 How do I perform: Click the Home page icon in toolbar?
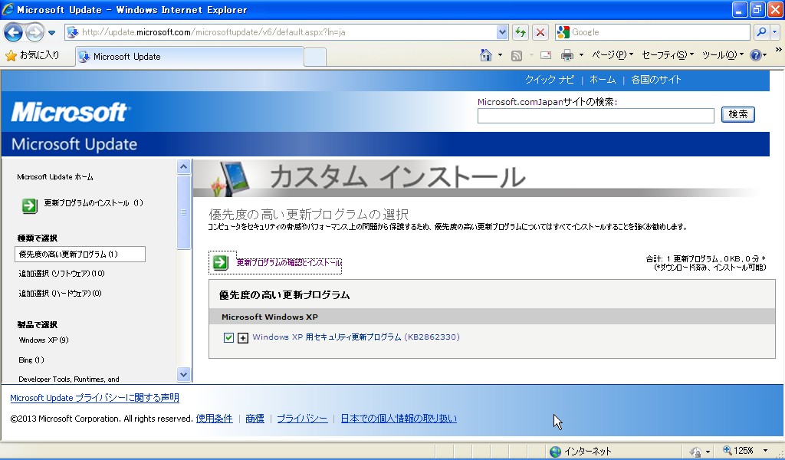pos(485,55)
